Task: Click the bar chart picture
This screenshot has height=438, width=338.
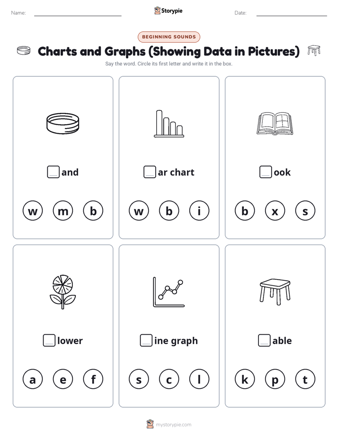Action: click(169, 123)
